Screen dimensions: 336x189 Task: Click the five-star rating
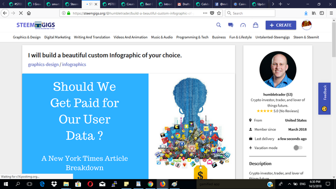(x=265, y=111)
